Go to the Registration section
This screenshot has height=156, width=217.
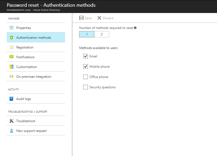pos(36,47)
